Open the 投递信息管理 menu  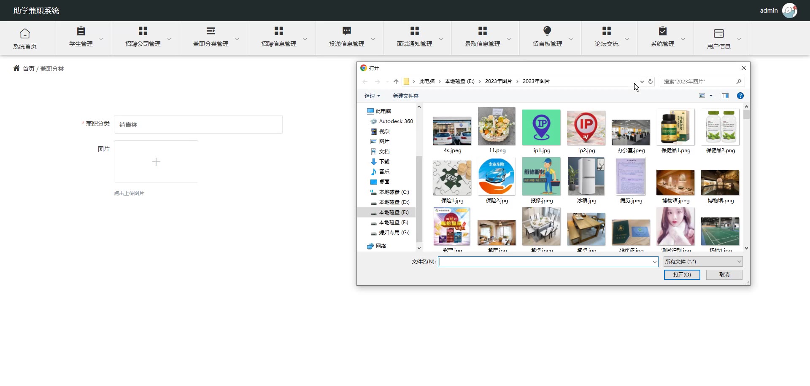point(350,38)
